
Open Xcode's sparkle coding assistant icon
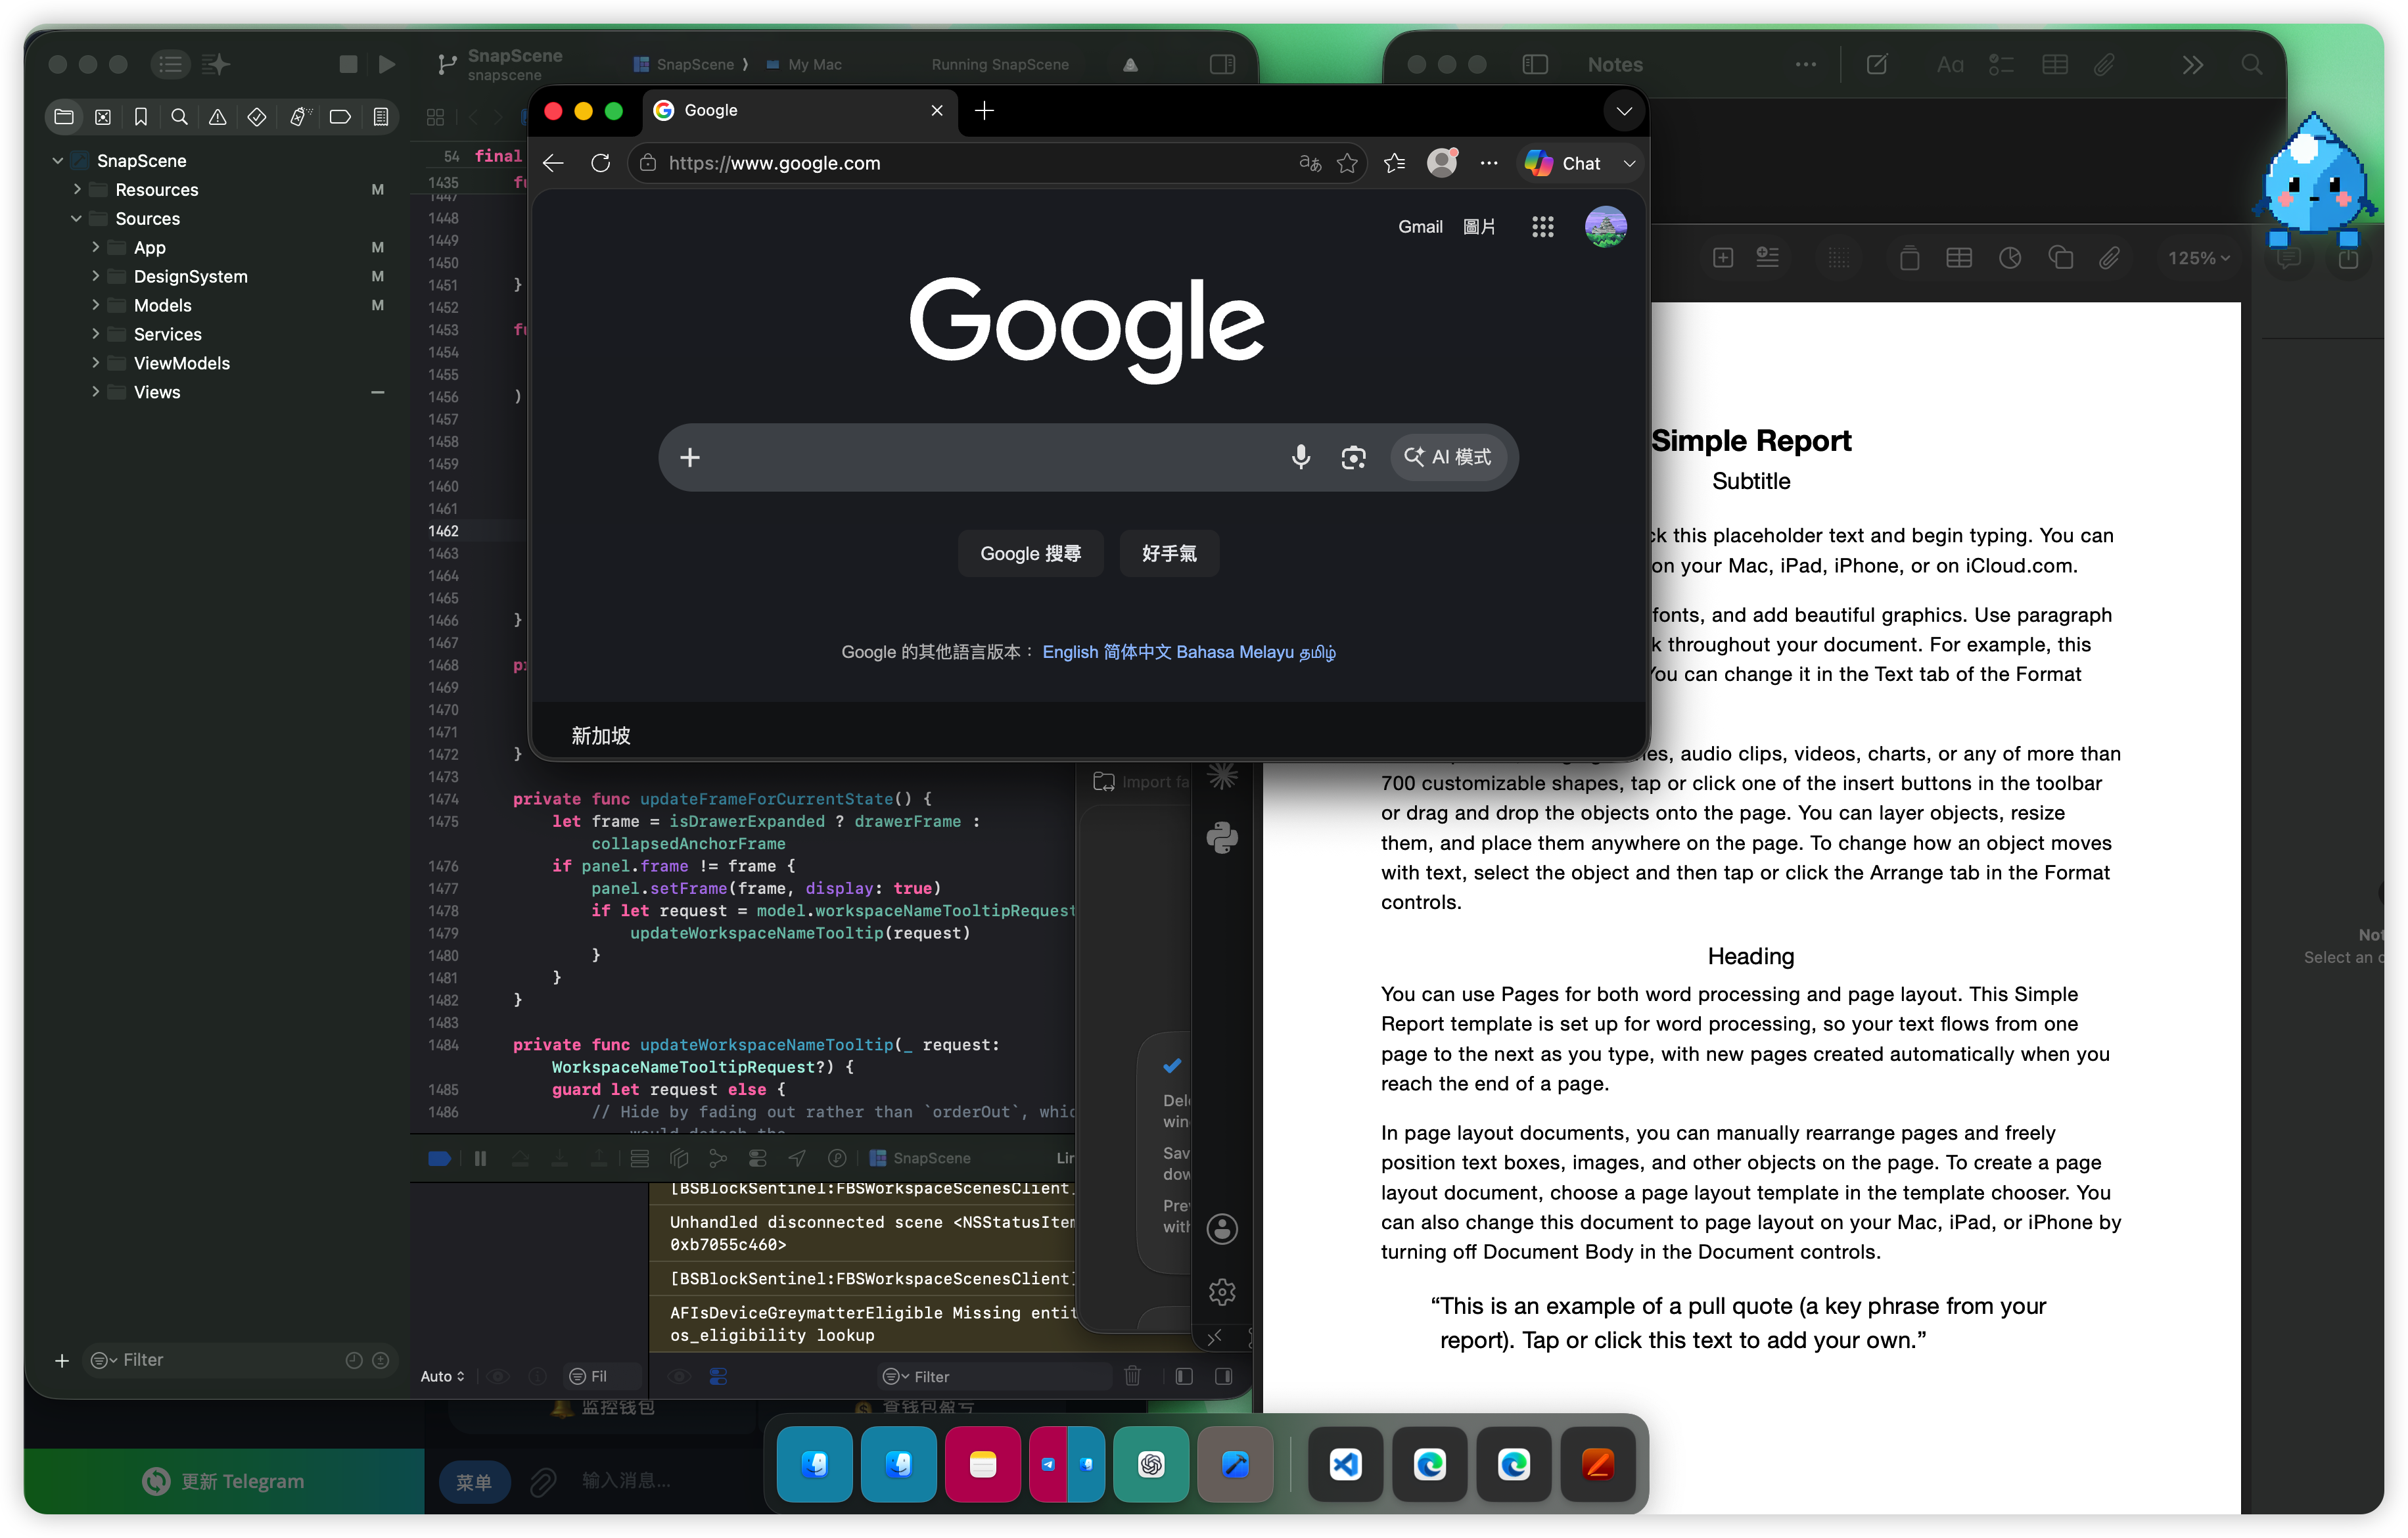pyautogui.click(x=216, y=64)
